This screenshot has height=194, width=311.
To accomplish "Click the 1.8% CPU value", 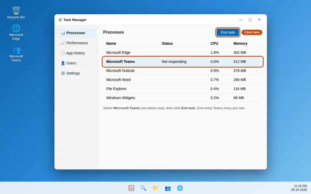I will click(215, 53).
